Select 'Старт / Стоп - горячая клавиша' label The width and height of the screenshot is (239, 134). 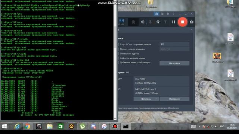click(136, 44)
